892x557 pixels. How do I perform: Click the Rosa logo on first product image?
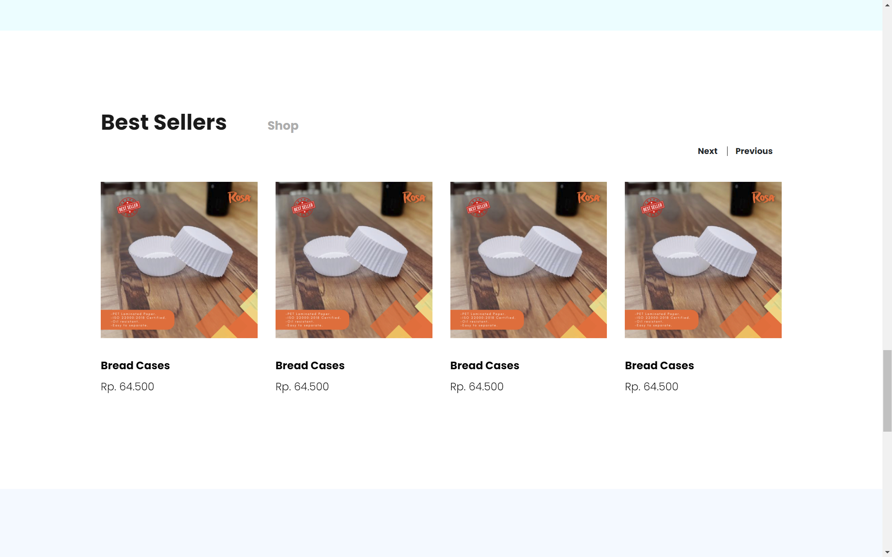pos(239,197)
